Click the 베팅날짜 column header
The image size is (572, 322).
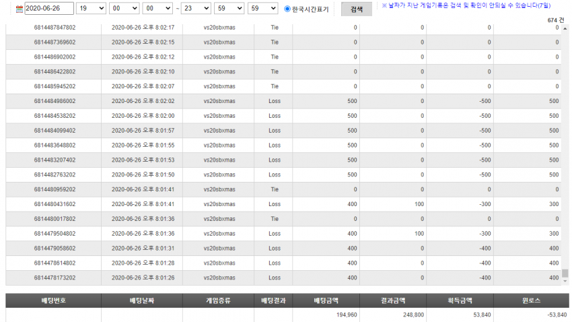click(x=142, y=300)
